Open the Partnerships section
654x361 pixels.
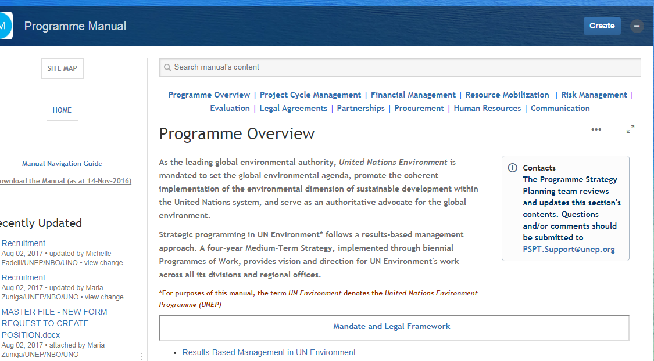(x=361, y=109)
